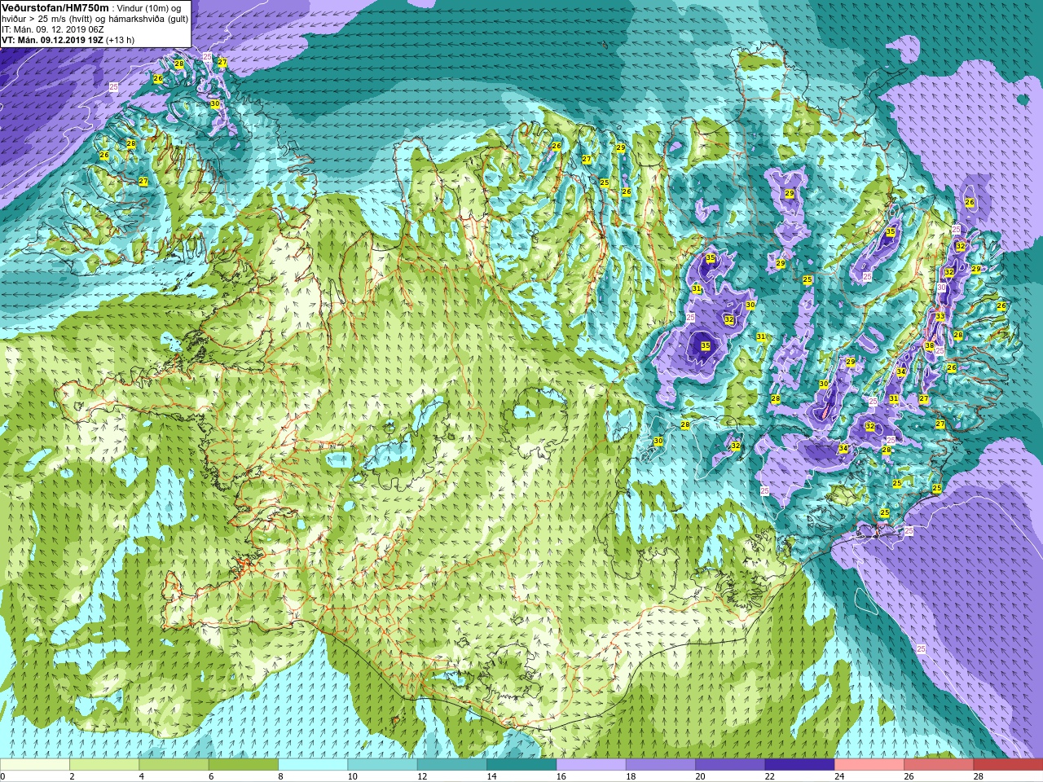This screenshot has height=782, width=1043.
Task: Select the 4–6 m/s green legend swatch
Action: (174, 765)
